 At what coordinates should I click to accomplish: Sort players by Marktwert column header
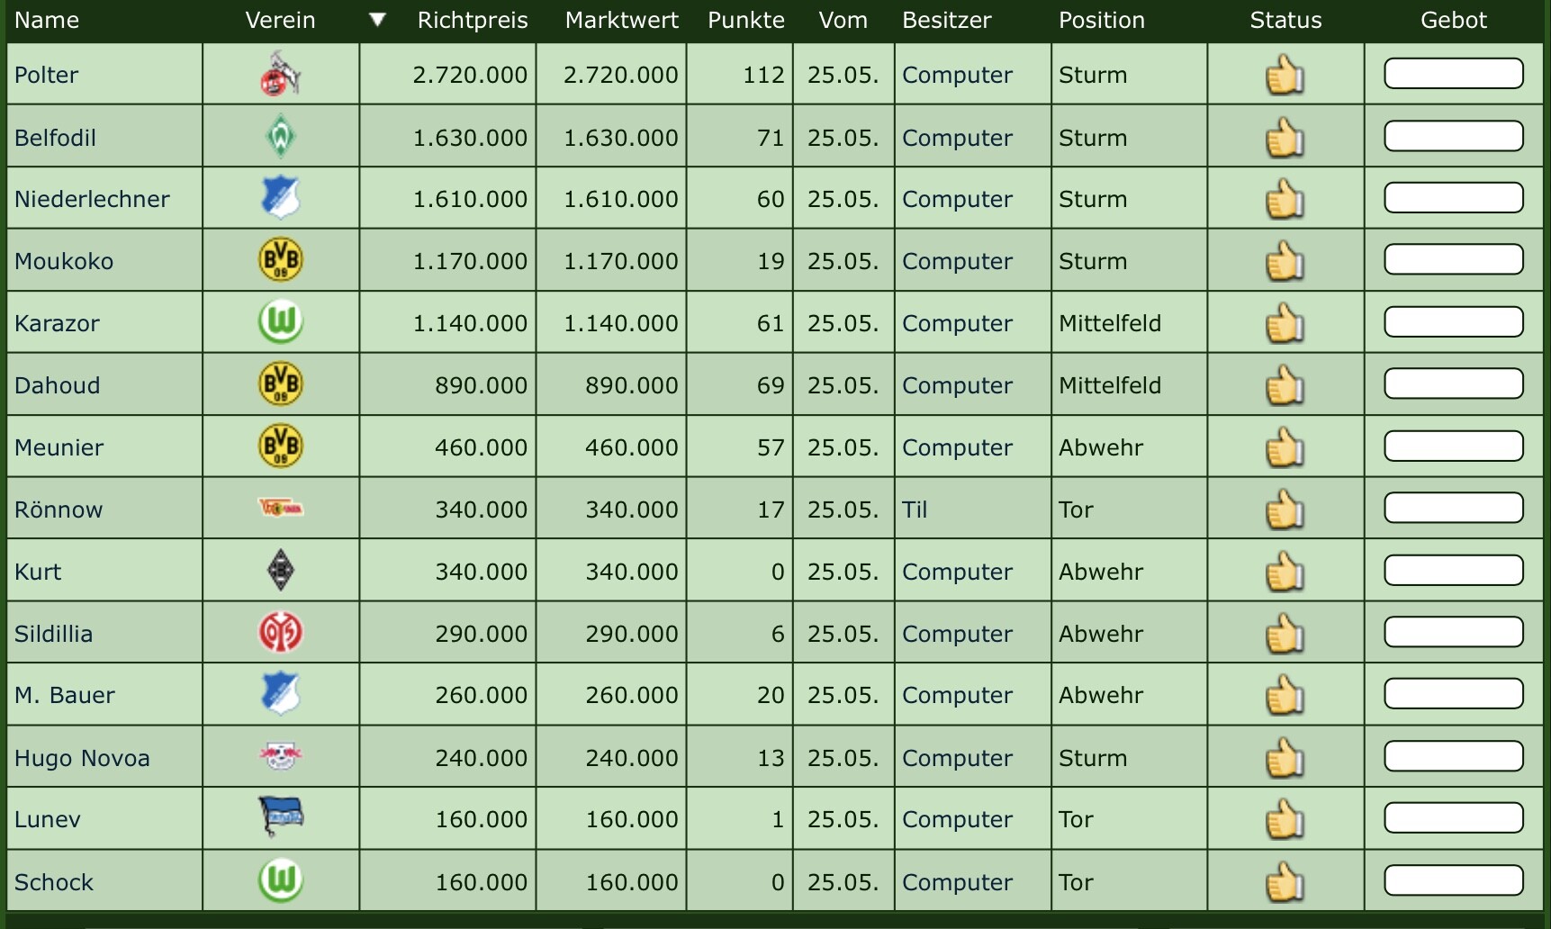pyautogui.click(x=621, y=20)
